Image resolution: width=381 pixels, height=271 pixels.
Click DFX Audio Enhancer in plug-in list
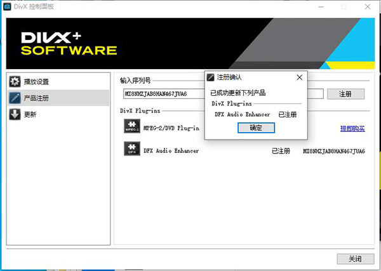point(171,151)
